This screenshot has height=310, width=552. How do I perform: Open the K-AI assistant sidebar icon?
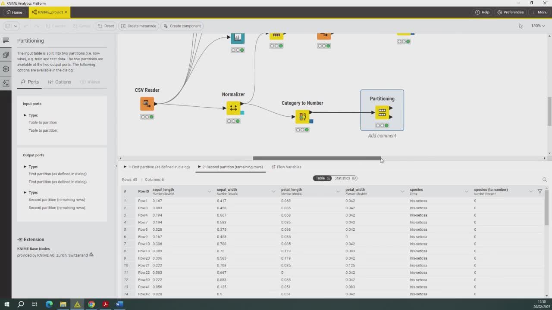[6, 83]
